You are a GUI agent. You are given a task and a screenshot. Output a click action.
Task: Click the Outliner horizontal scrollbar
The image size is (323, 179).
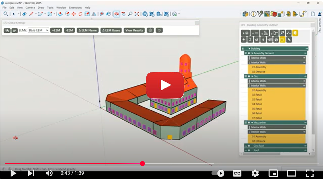(261, 154)
